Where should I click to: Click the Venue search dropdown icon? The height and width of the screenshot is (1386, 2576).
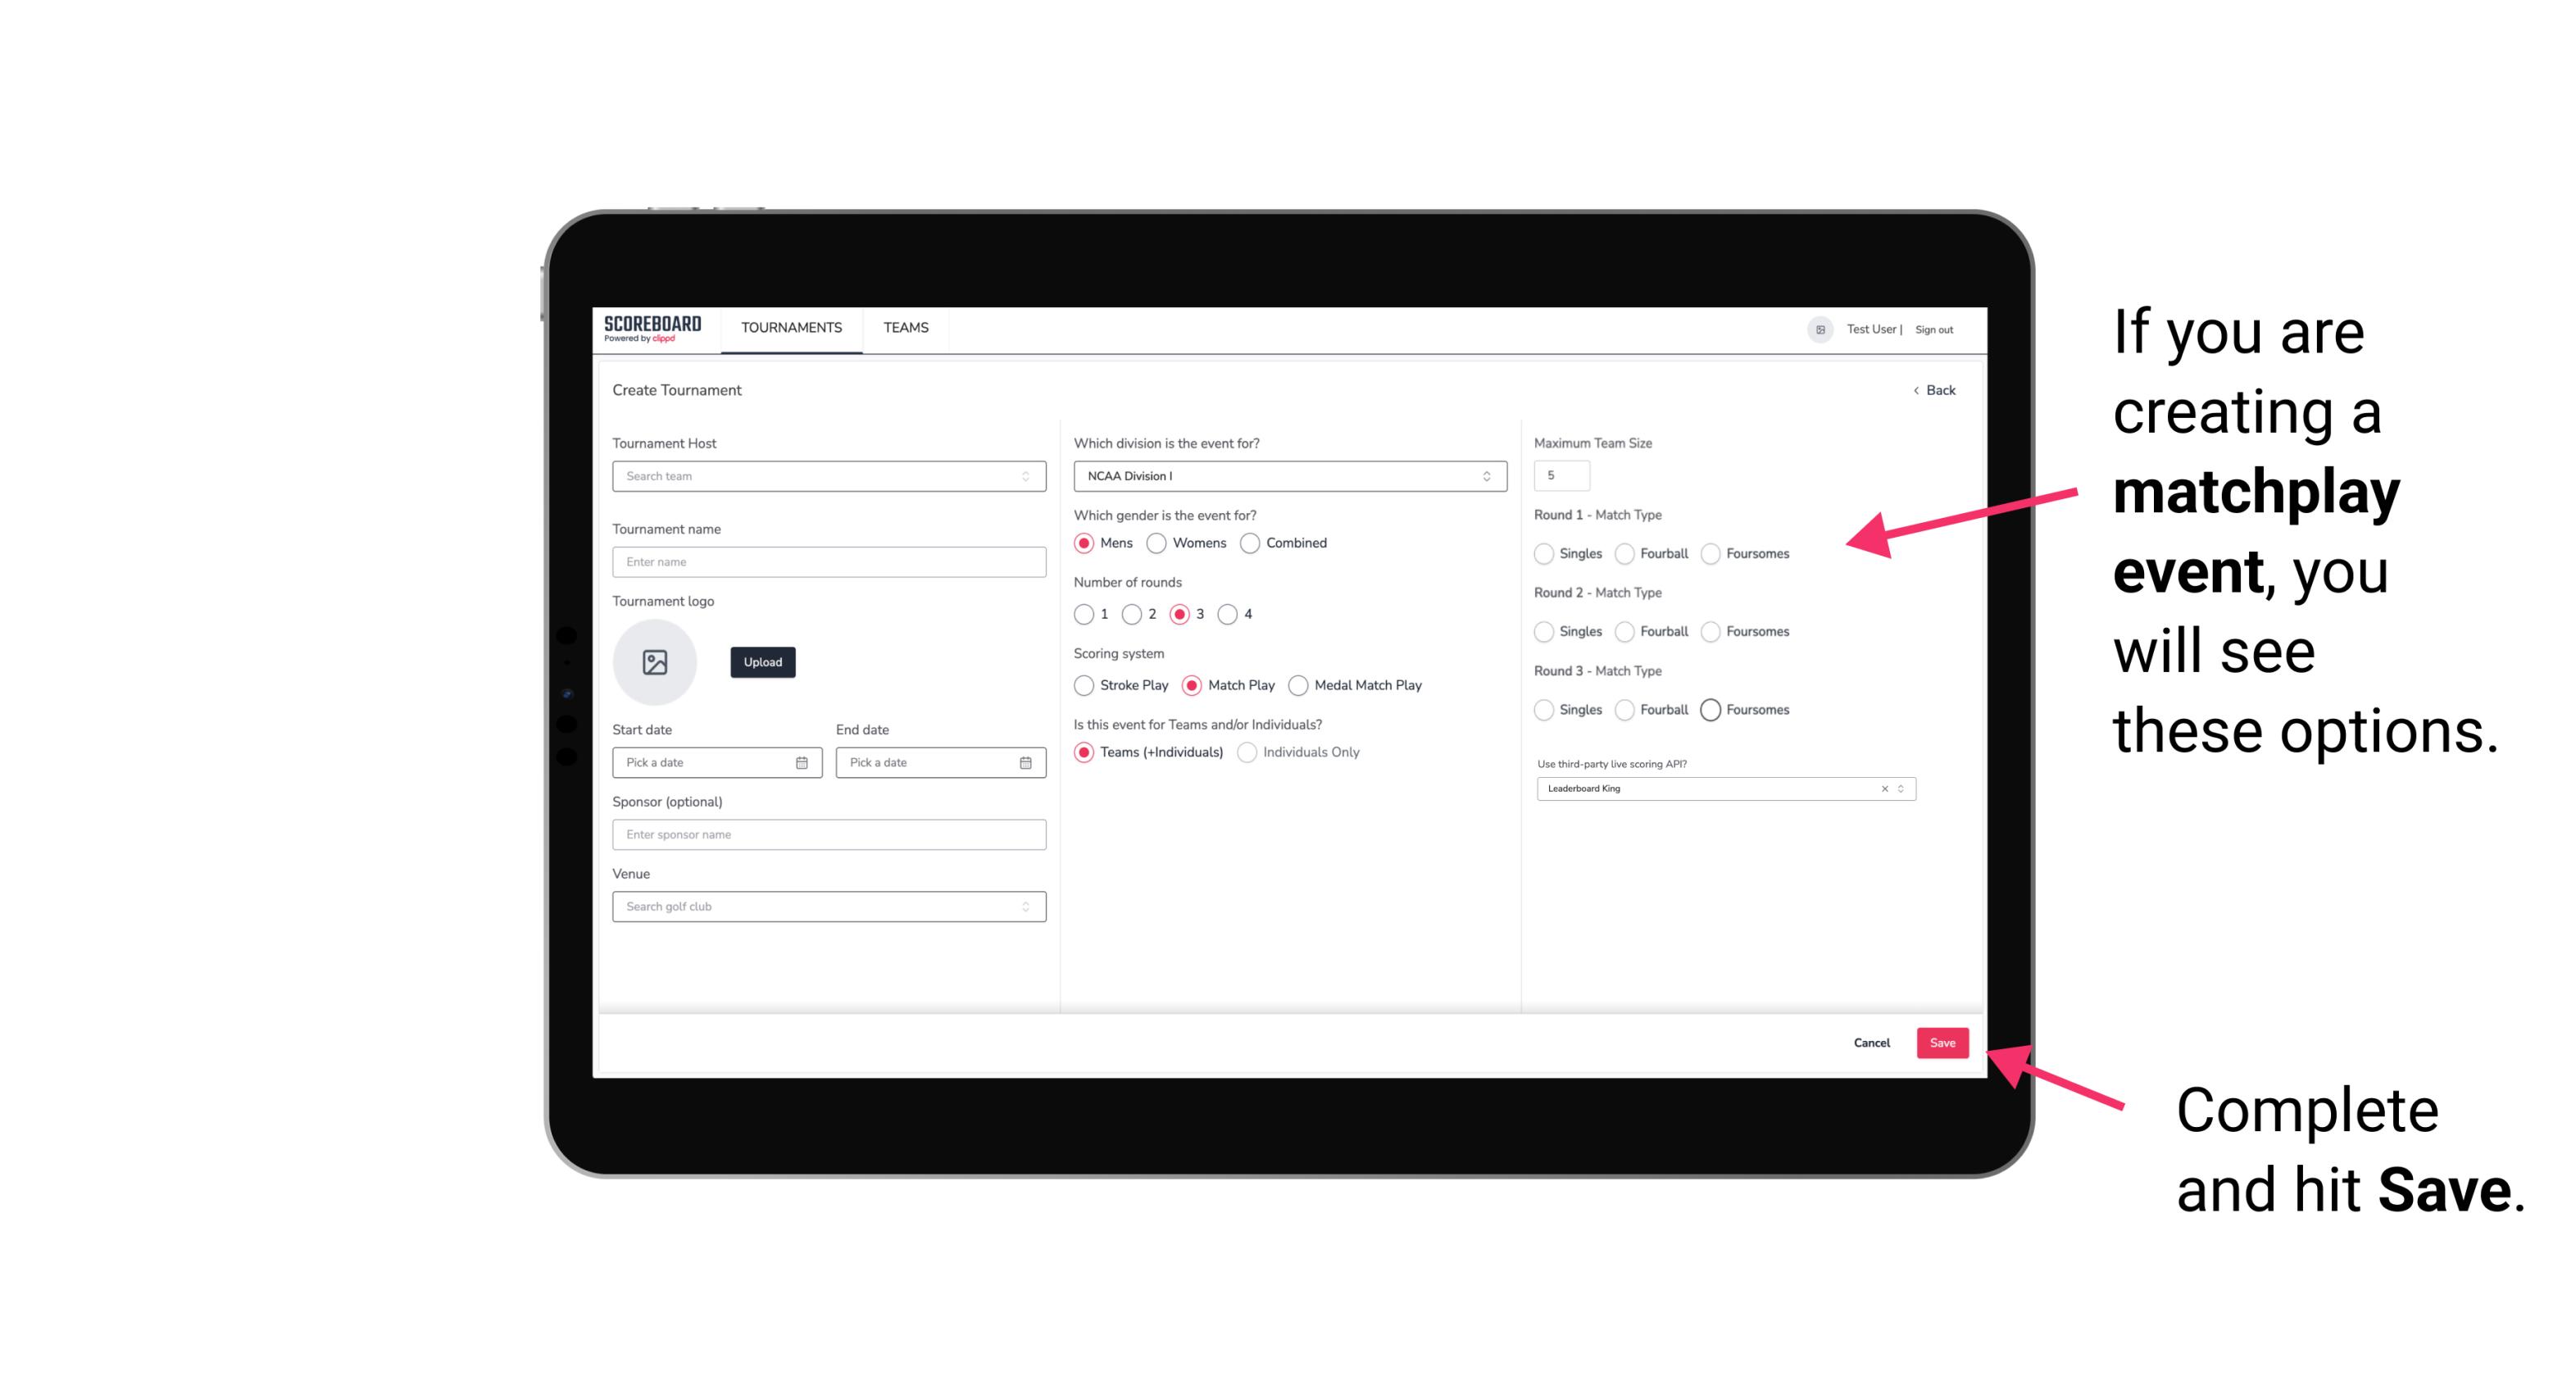pyautogui.click(x=1025, y=907)
